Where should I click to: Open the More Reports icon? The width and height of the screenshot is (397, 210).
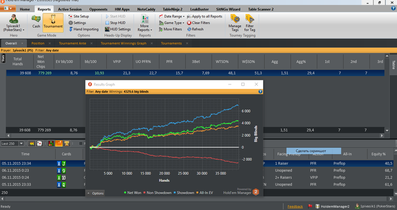[145, 23]
